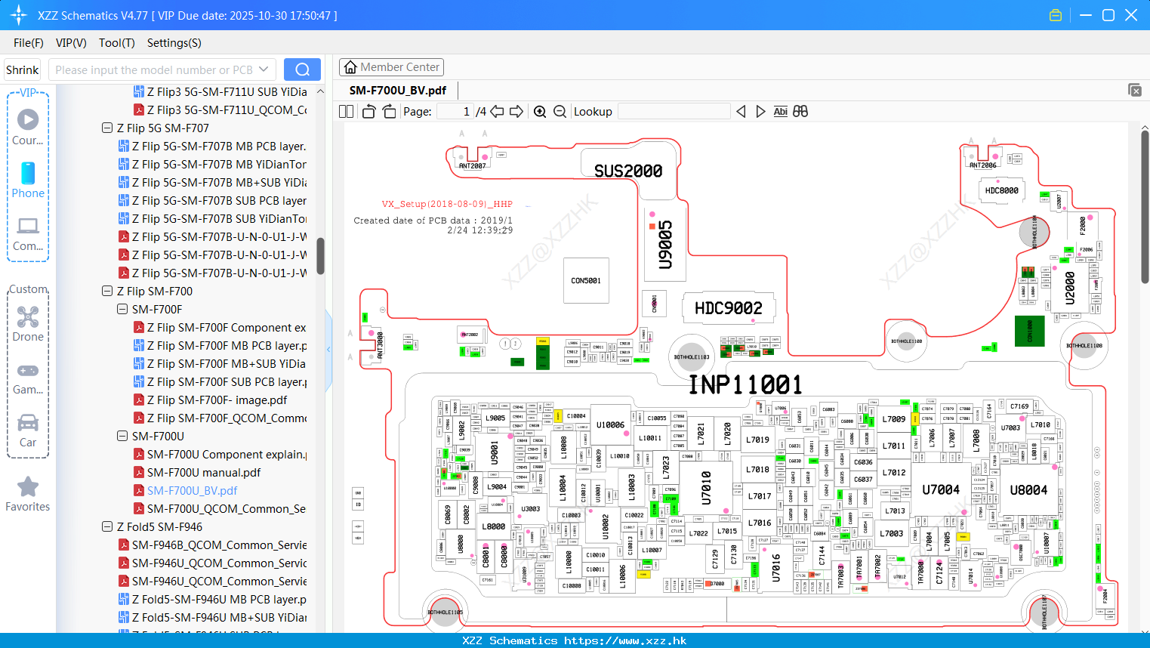Image resolution: width=1150 pixels, height=648 pixels.
Task: Open the Settings(S) menu
Action: pyautogui.click(x=174, y=43)
